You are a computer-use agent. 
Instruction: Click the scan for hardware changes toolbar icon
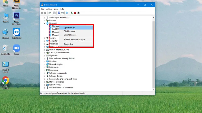click(x=67, y=13)
